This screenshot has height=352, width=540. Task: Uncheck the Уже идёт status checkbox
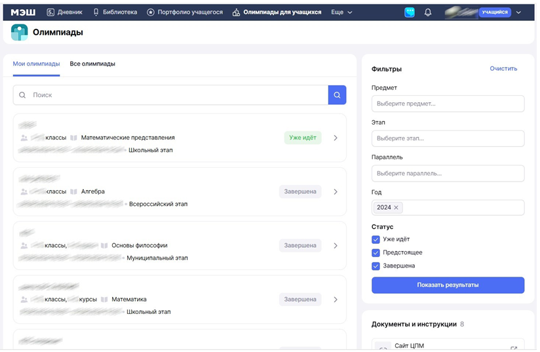click(376, 239)
